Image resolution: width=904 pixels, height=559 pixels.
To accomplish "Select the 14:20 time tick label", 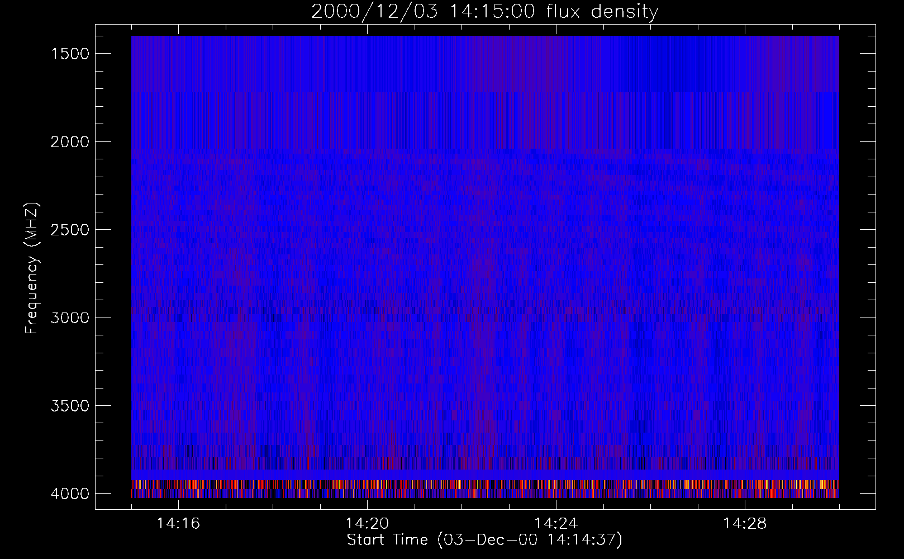I will point(367,524).
